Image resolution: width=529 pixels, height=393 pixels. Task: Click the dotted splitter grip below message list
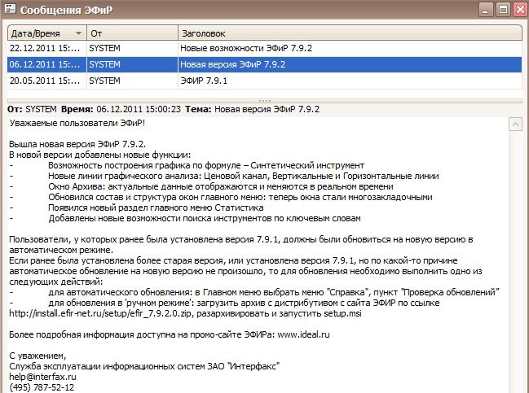click(264, 101)
